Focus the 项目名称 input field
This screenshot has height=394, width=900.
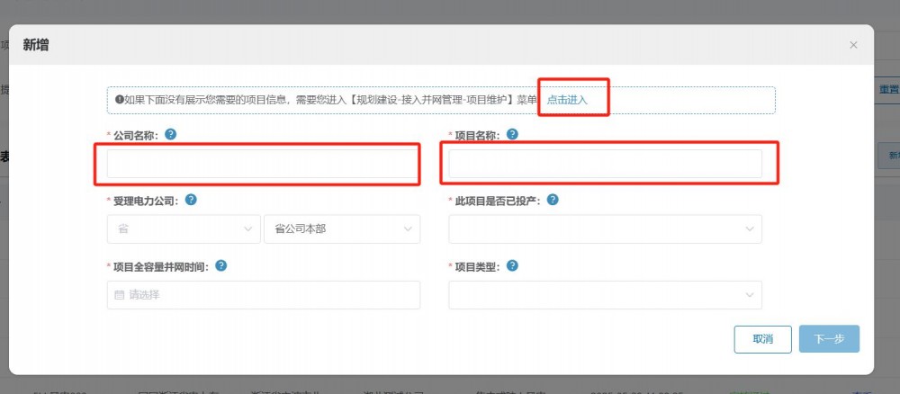click(x=605, y=164)
